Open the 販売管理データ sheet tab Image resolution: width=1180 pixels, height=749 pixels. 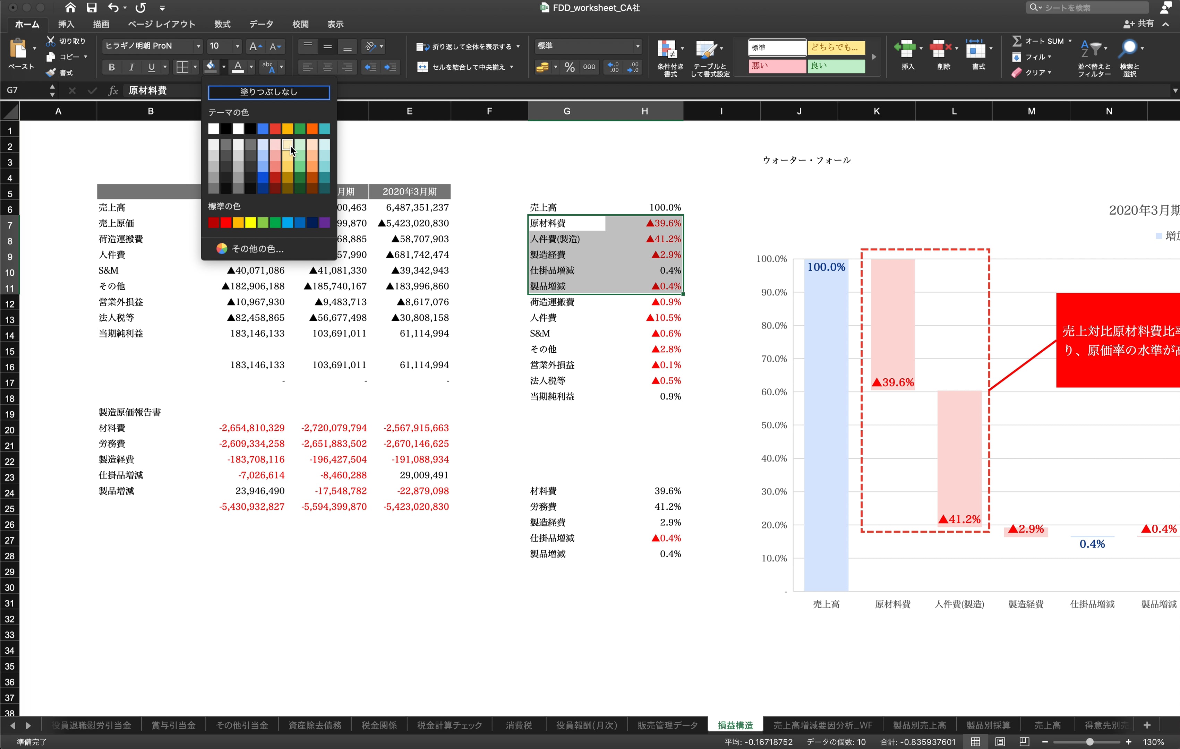coord(667,725)
